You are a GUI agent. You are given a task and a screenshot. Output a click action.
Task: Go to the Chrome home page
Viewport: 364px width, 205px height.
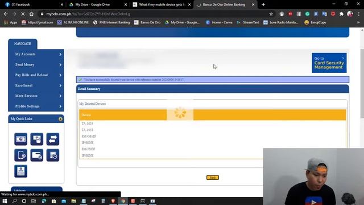[31, 14]
